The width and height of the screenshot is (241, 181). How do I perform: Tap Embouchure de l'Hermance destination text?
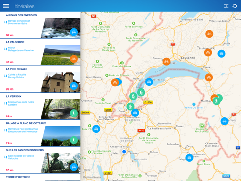tap(23, 132)
